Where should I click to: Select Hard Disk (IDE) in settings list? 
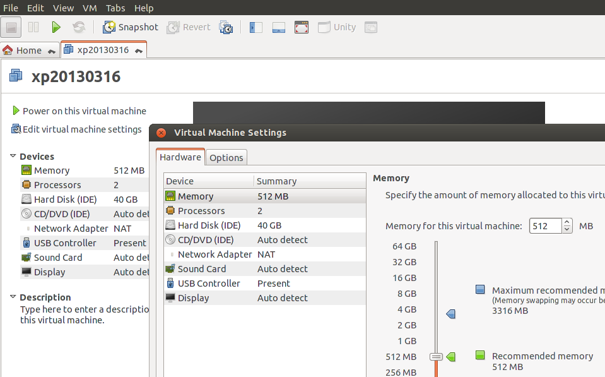265,225
